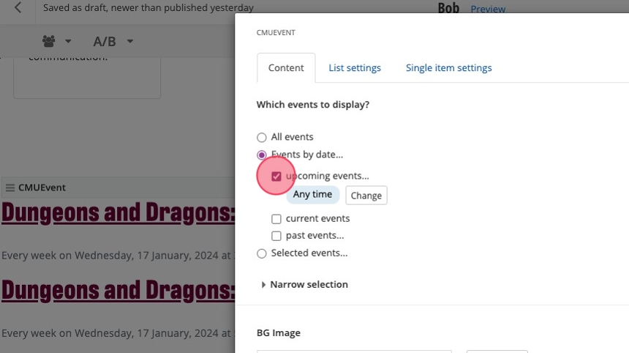Click the back arrow icon
This screenshot has height=353, width=629.
coord(18,8)
